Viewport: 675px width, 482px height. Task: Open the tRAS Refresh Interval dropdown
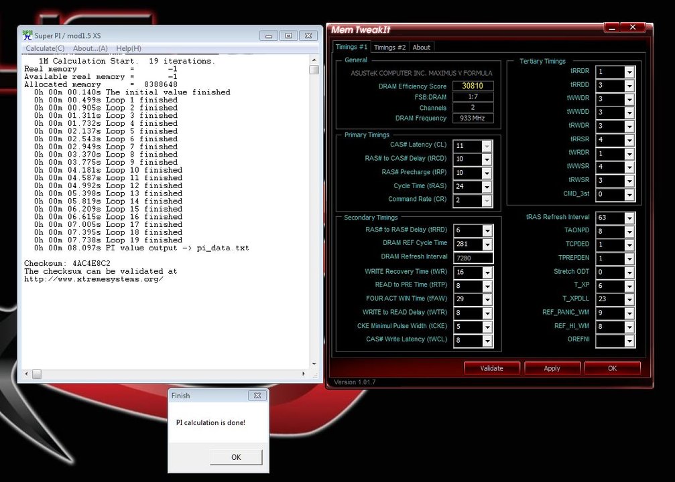coord(629,218)
